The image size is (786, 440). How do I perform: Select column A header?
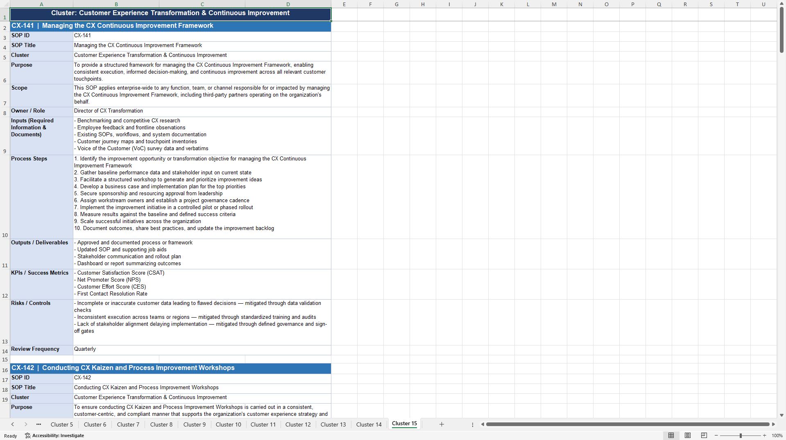41,4
